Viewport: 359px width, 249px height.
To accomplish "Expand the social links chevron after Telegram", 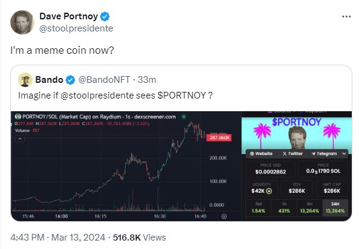I will (x=344, y=154).
